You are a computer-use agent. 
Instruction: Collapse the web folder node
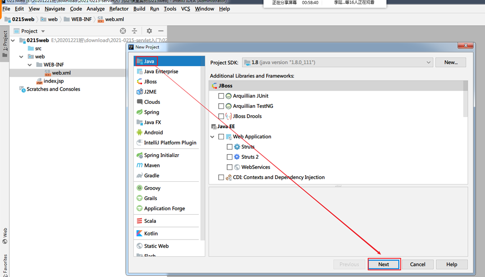[21, 57]
